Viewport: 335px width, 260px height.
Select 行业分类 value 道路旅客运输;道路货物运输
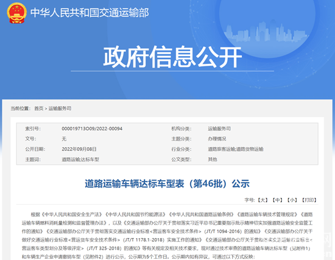[x=236, y=149]
